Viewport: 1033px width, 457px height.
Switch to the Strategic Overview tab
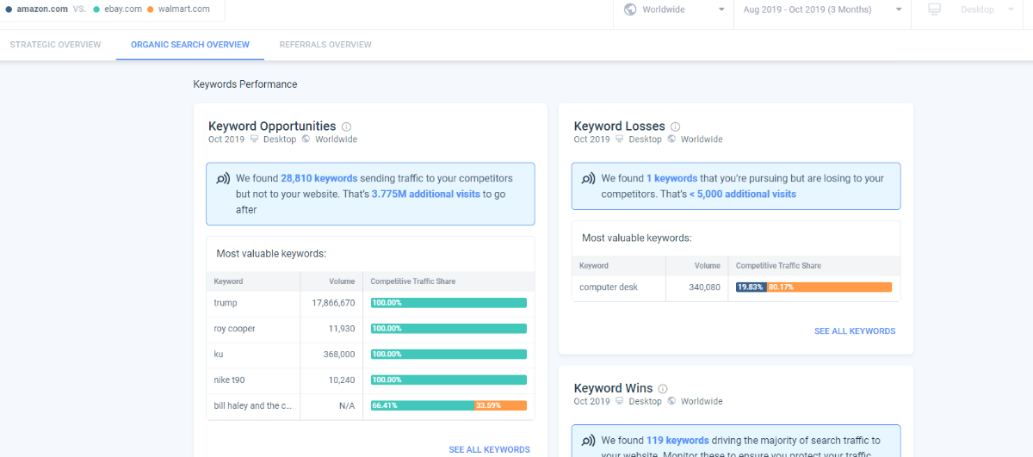point(56,45)
